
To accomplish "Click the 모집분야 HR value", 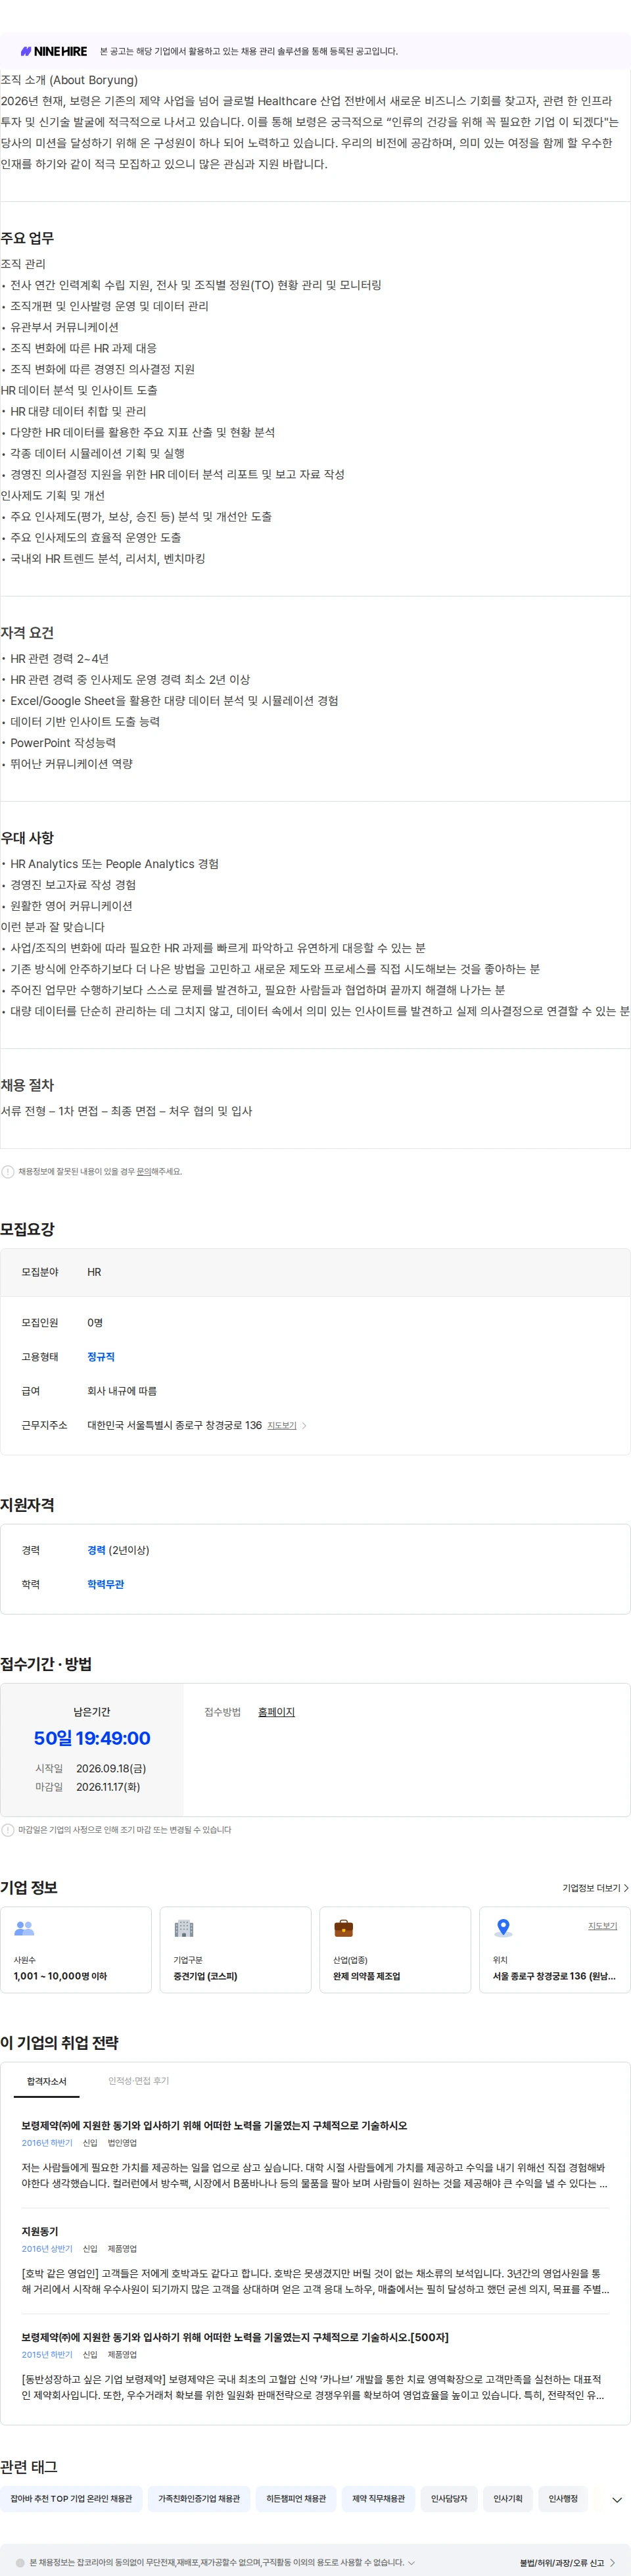I will coord(94,1272).
